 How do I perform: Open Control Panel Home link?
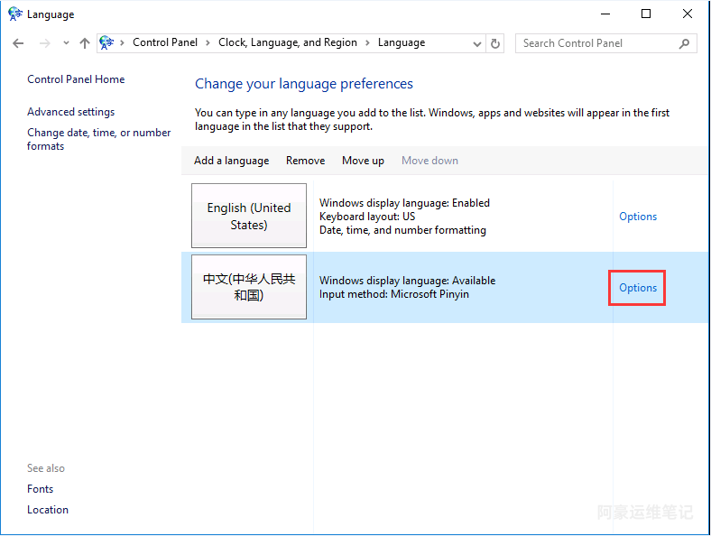tap(76, 79)
